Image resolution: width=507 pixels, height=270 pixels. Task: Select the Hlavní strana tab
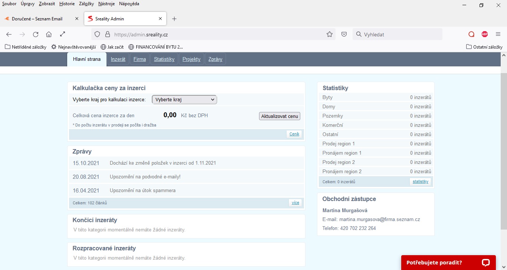coord(87,59)
